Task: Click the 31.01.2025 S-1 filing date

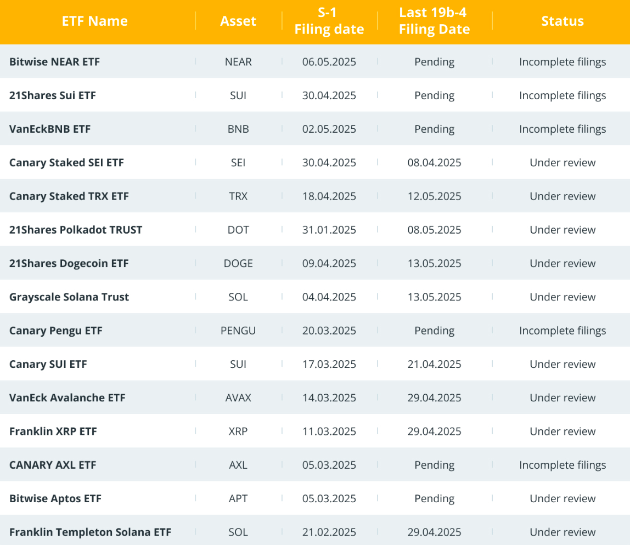Action: click(x=329, y=230)
